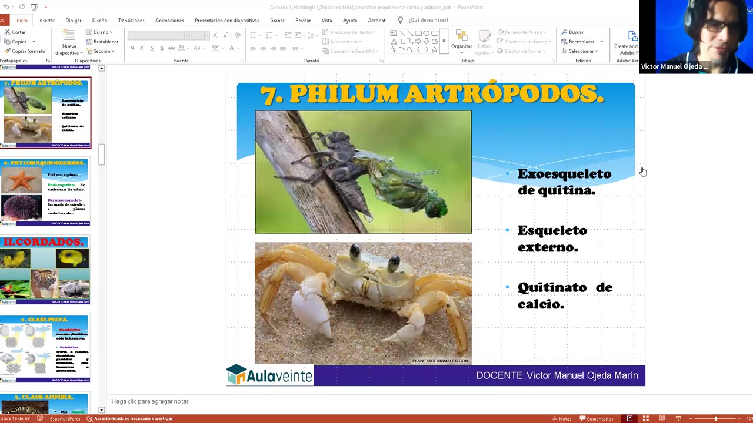The width and height of the screenshot is (753, 423).
Task: Open Sección dropdown
Action: click(100, 51)
